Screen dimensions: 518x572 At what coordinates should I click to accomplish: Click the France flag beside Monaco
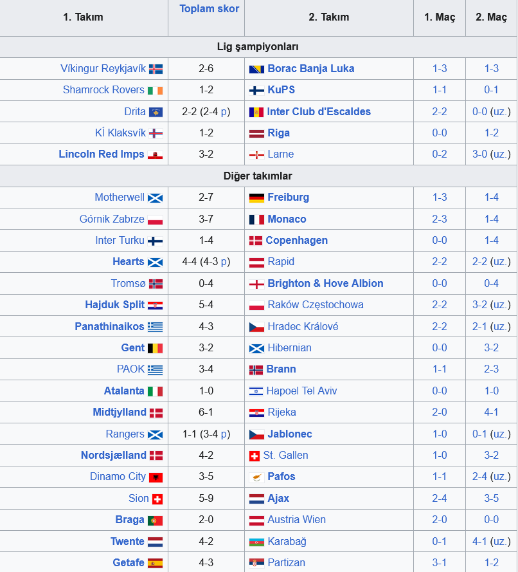tap(256, 219)
